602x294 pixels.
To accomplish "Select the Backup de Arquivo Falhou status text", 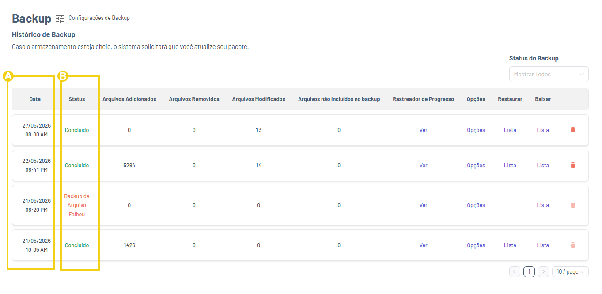I will tap(77, 205).
